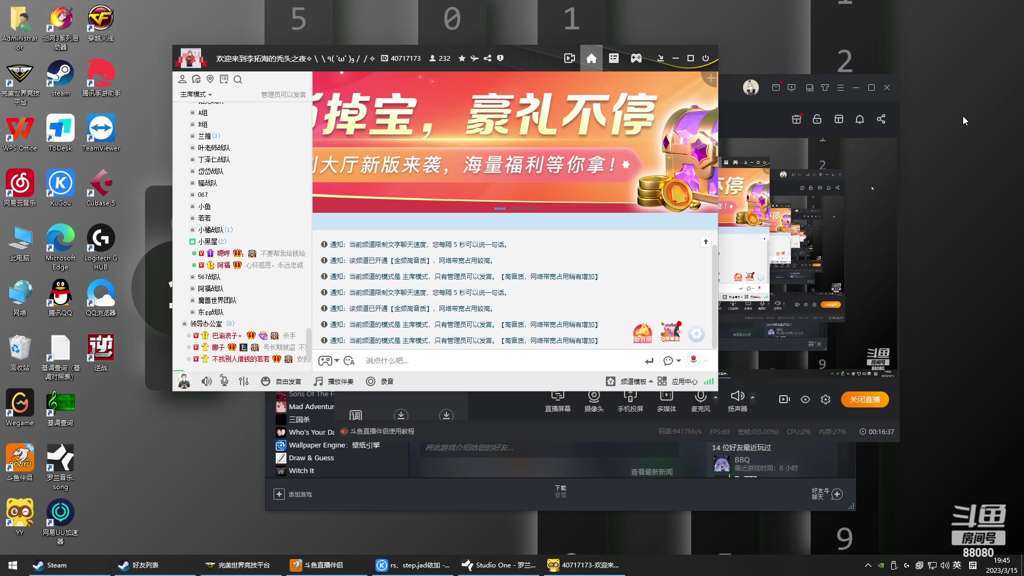The image size is (1024, 576).
Task: Click the 查看最新新闻 news link
Action: tap(651, 471)
